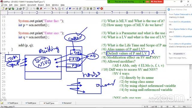Viewport: 192px width, 108px height.
Task: Click the 'From VIGNAN' chat message
Action: point(180,38)
